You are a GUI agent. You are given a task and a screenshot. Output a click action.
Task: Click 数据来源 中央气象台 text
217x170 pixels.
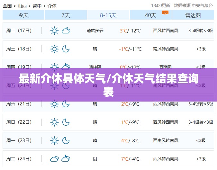click(x=193, y=5)
